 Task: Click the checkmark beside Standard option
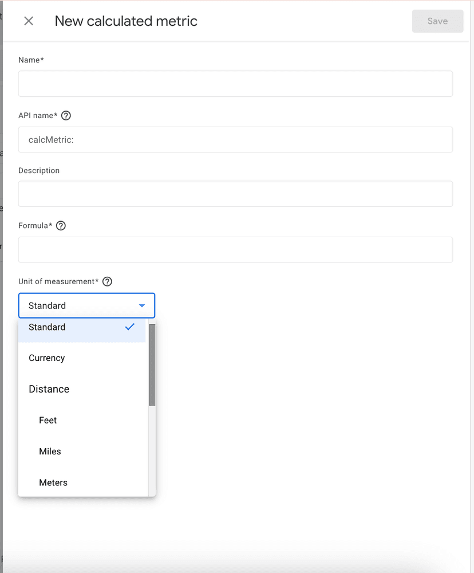click(x=130, y=327)
